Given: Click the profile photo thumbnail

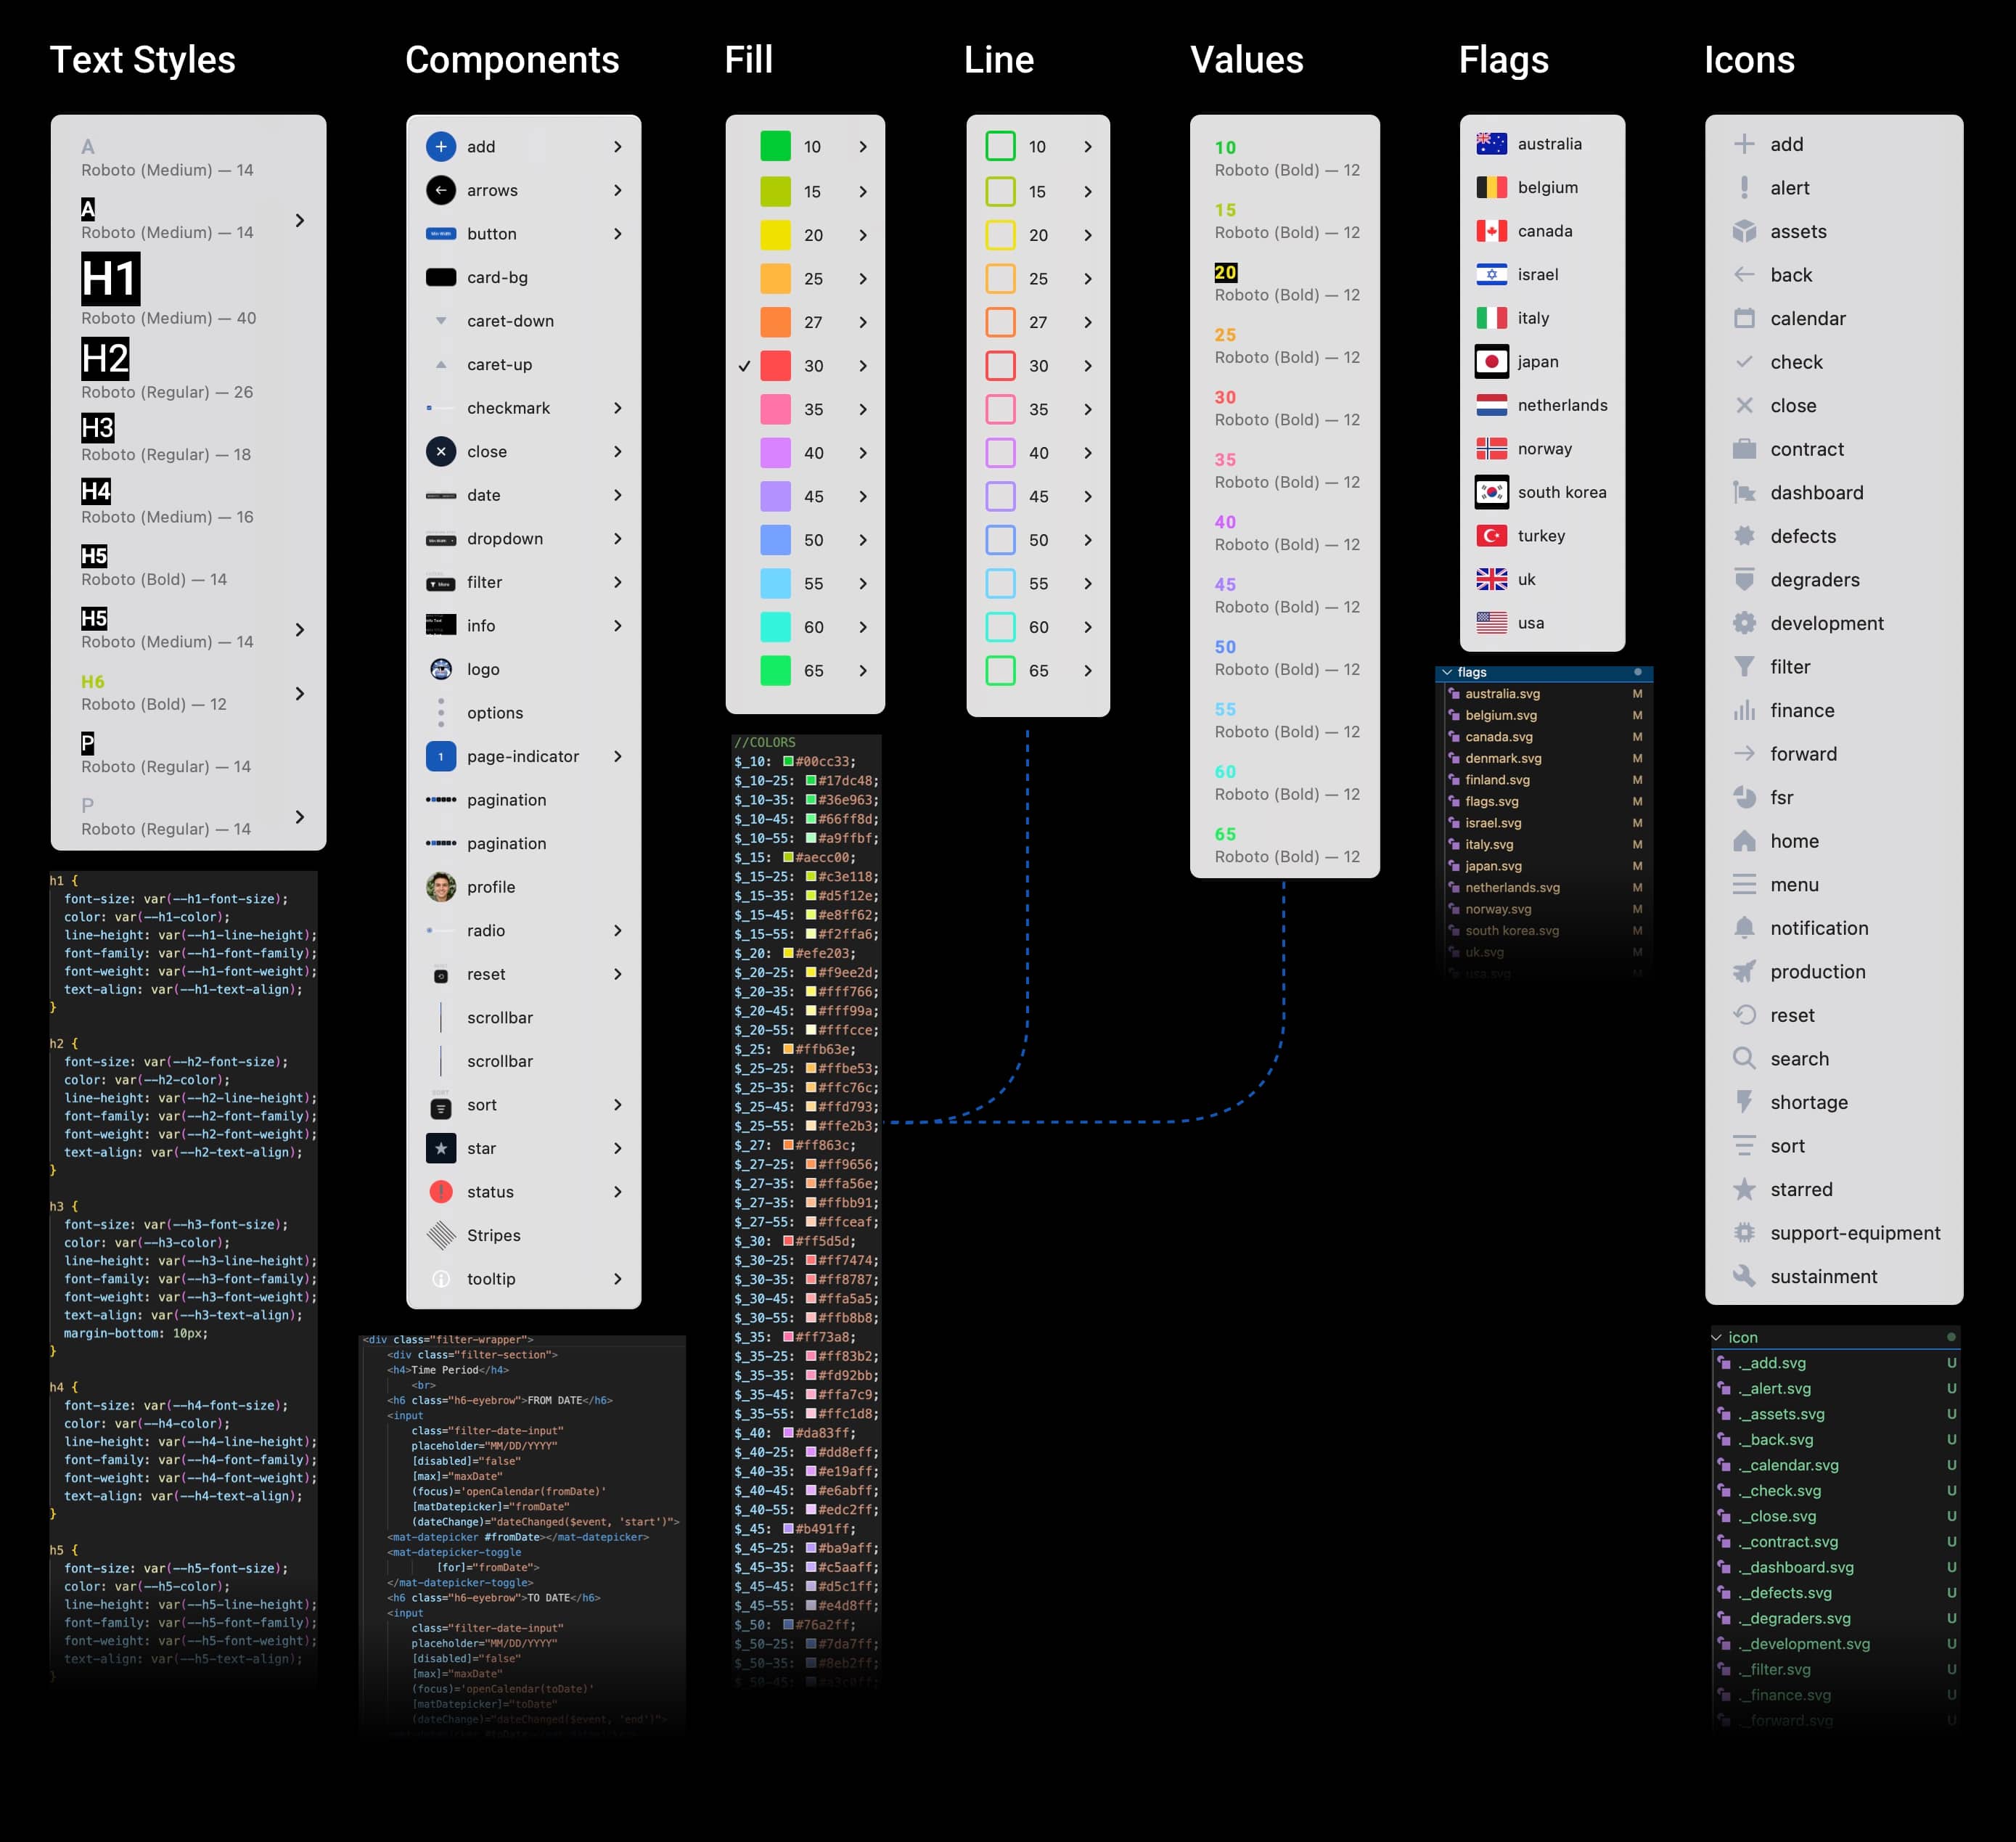Looking at the screenshot, I should [x=441, y=887].
